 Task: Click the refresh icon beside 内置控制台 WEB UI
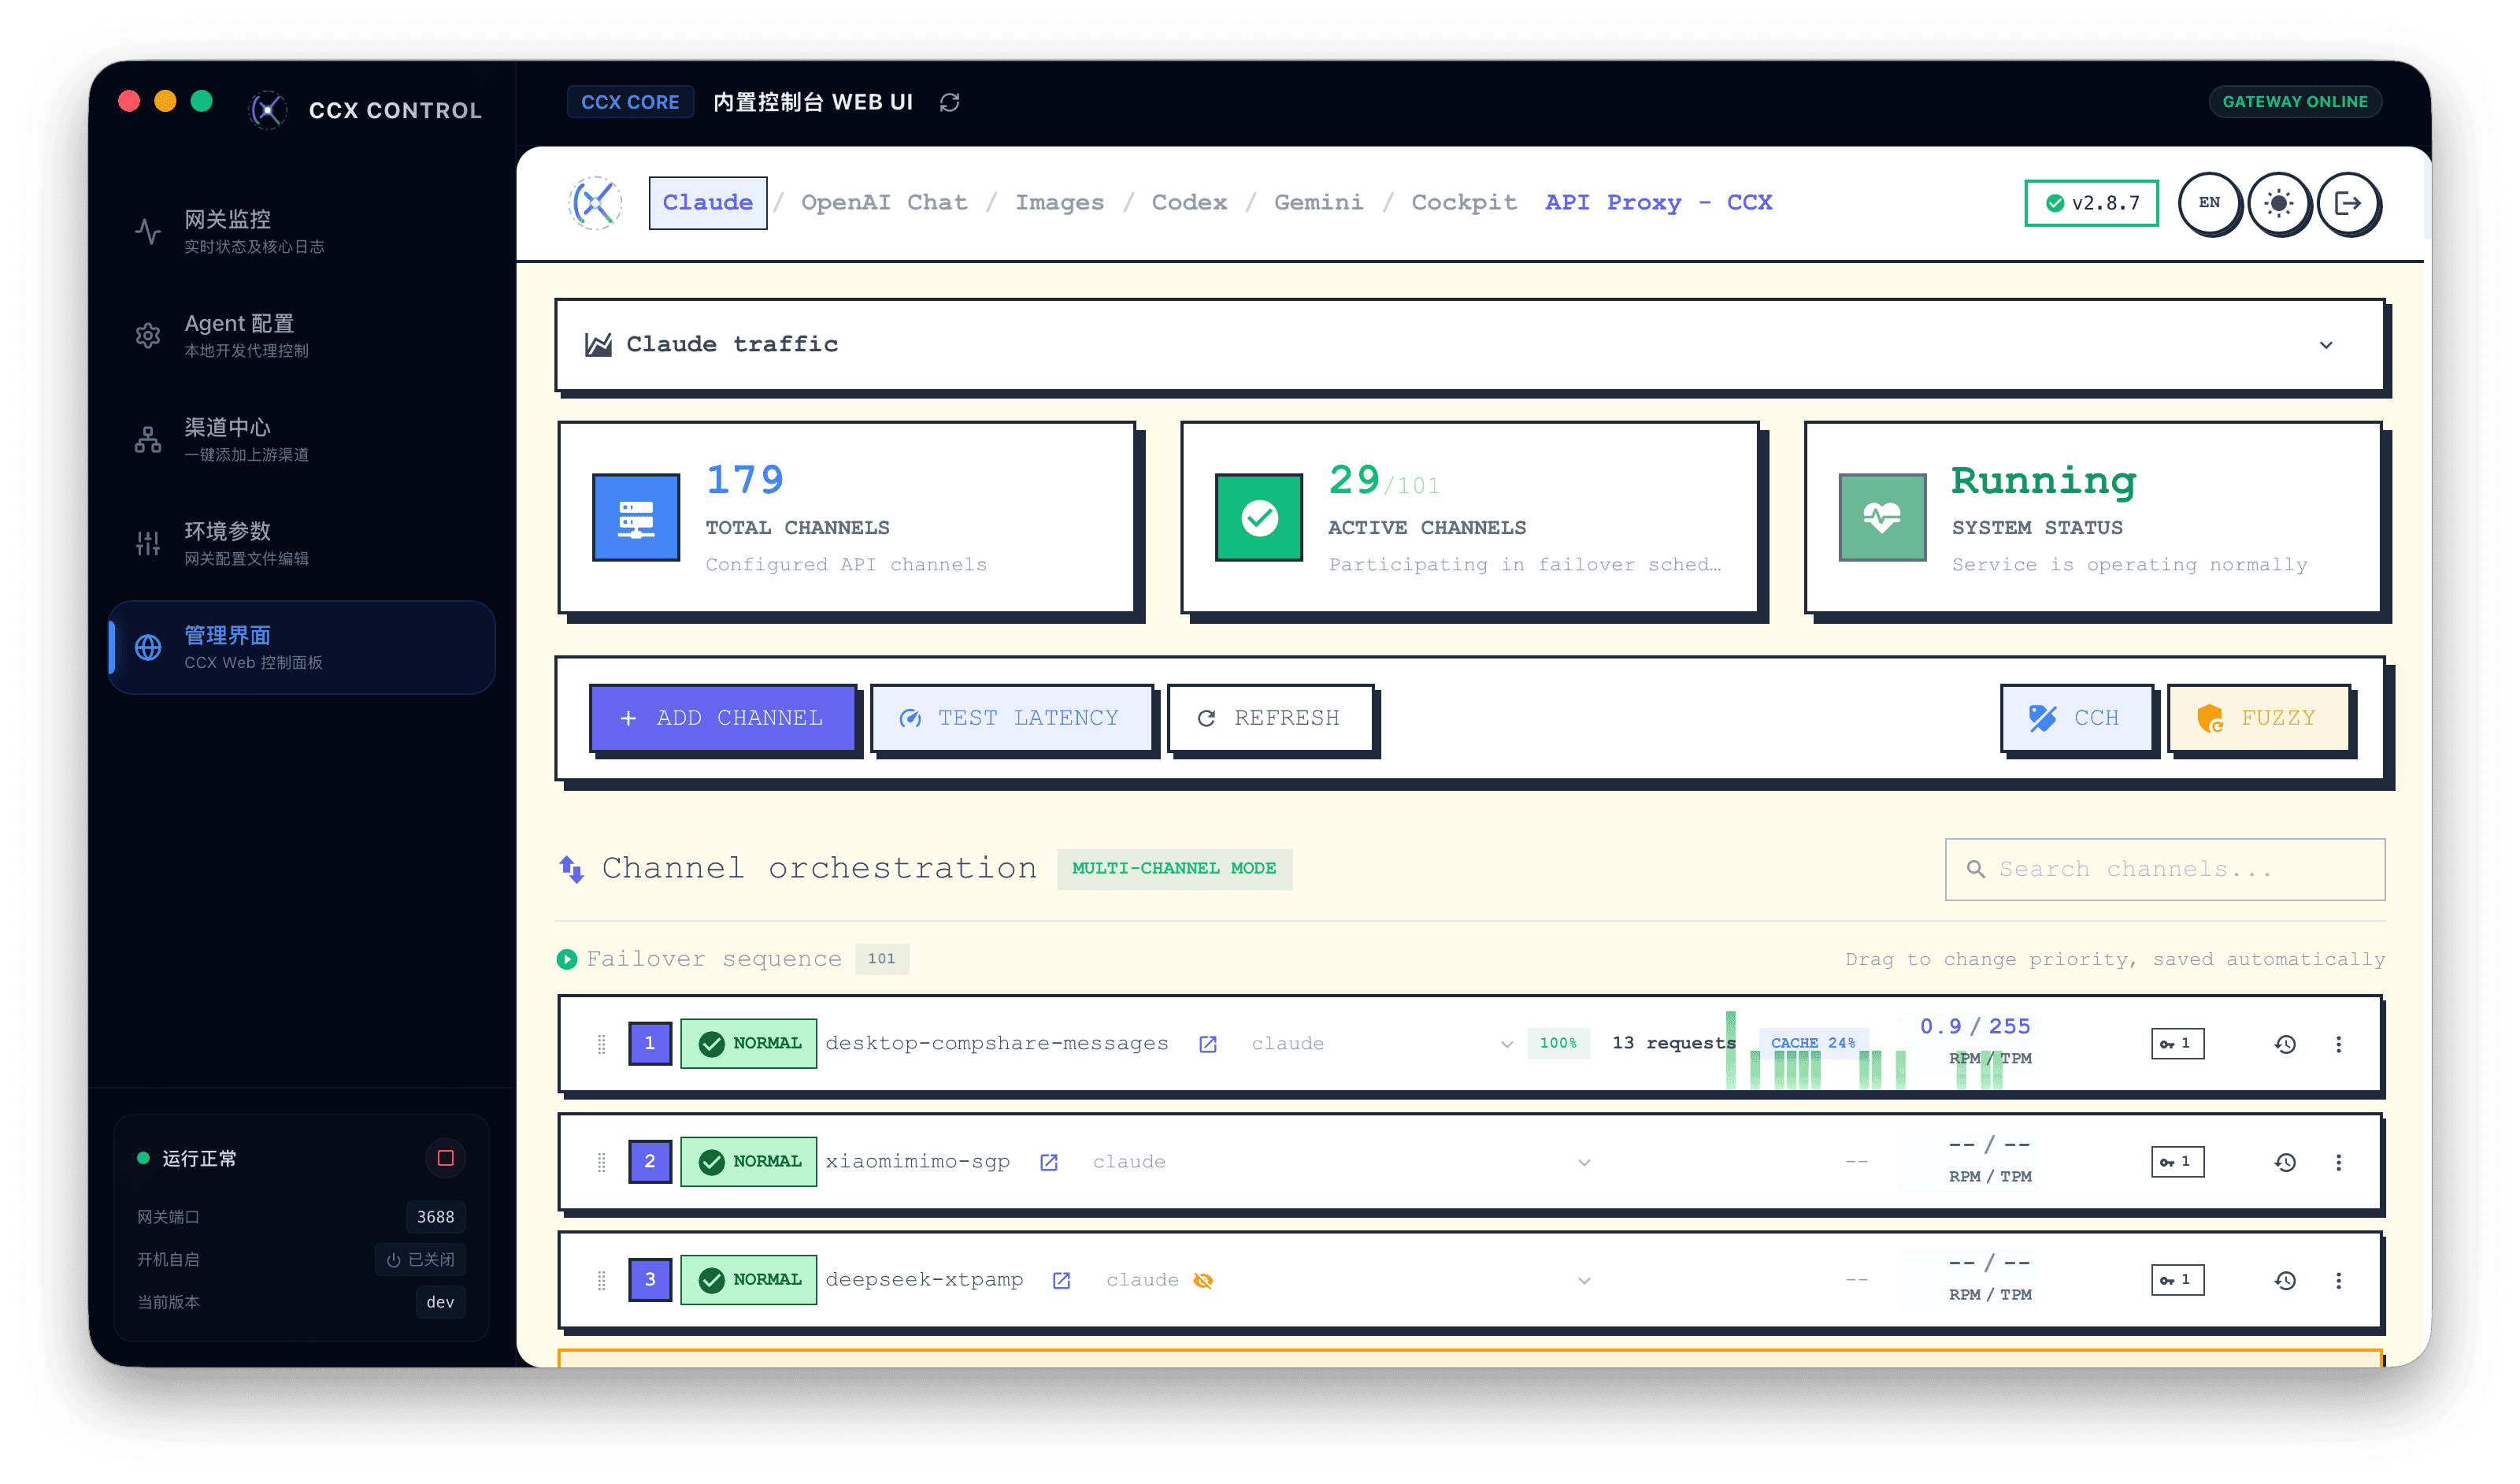(949, 102)
